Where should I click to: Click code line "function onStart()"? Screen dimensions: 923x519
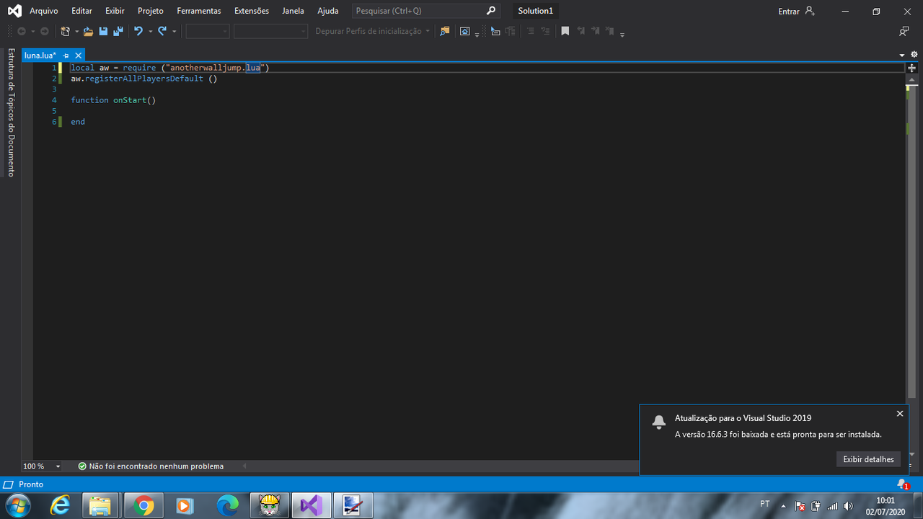click(113, 100)
